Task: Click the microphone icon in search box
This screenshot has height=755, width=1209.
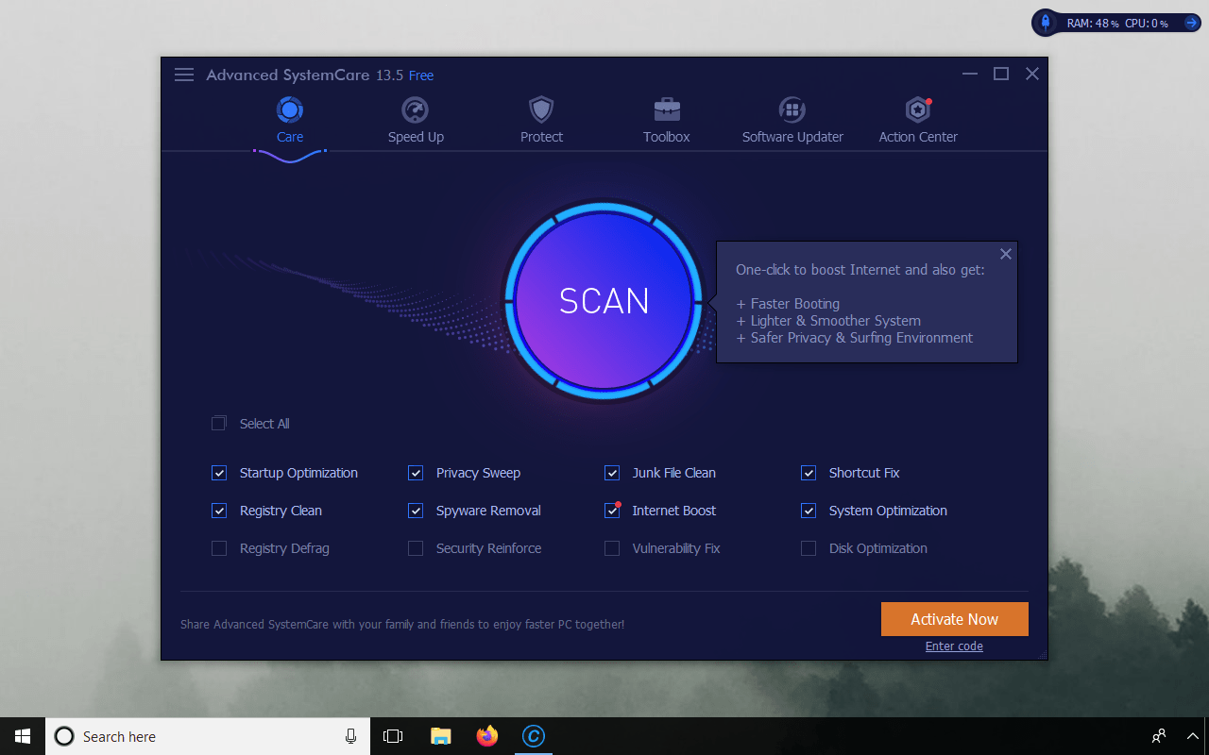Action: (350, 736)
